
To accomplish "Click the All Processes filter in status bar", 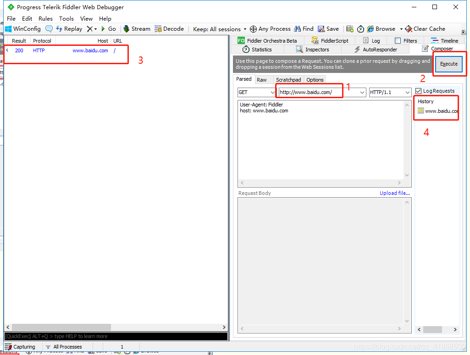I will coord(64,347).
